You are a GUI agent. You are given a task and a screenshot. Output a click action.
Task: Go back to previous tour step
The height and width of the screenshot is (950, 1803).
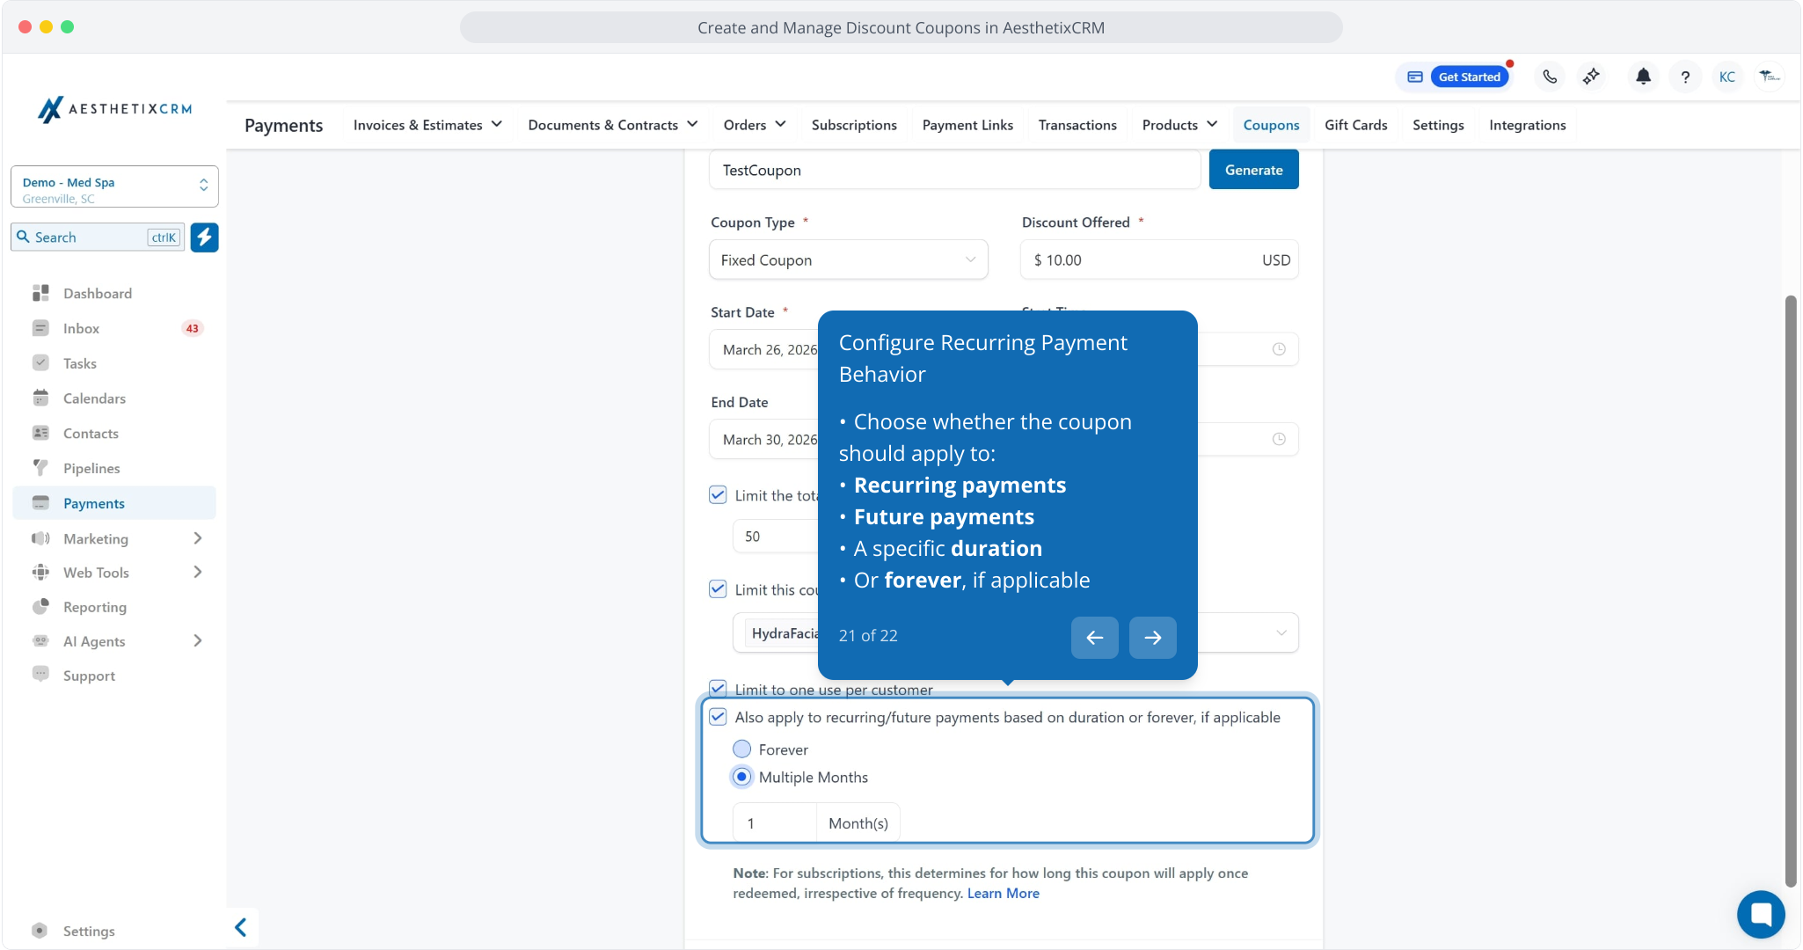(1094, 637)
